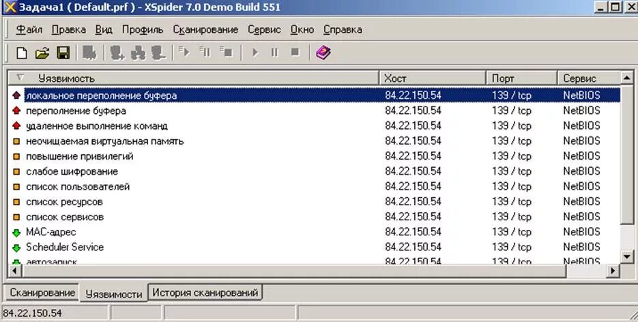Click the orange square icon beside список ресурсов

pyautogui.click(x=16, y=202)
